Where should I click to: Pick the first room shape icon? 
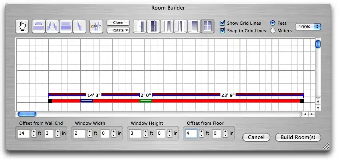point(38,27)
